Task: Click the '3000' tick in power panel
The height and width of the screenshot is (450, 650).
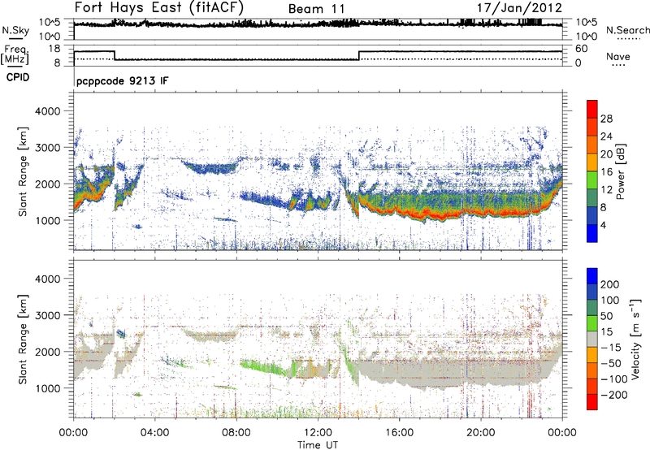Action: pos(47,148)
